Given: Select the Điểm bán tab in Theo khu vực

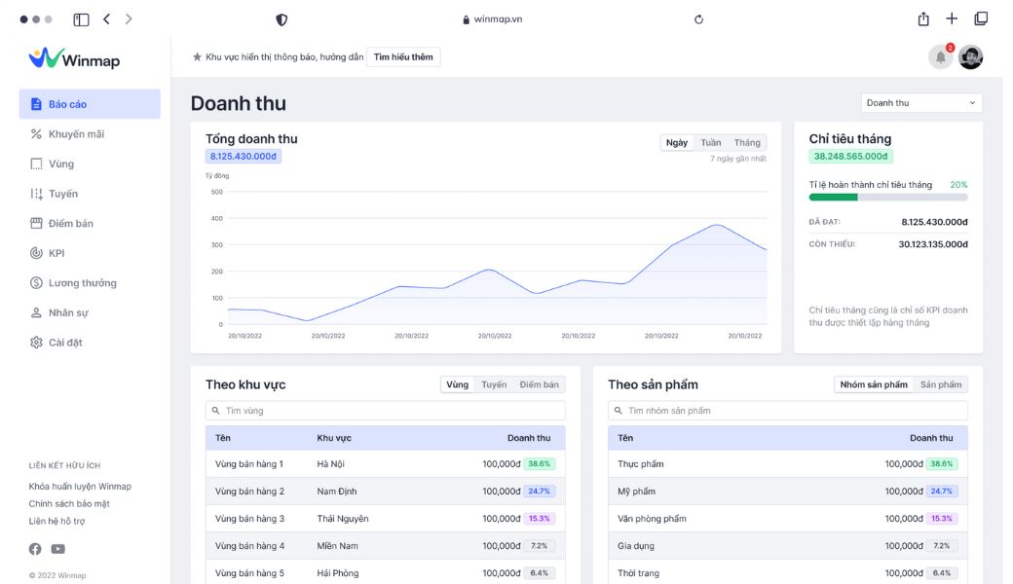Looking at the screenshot, I should (539, 384).
